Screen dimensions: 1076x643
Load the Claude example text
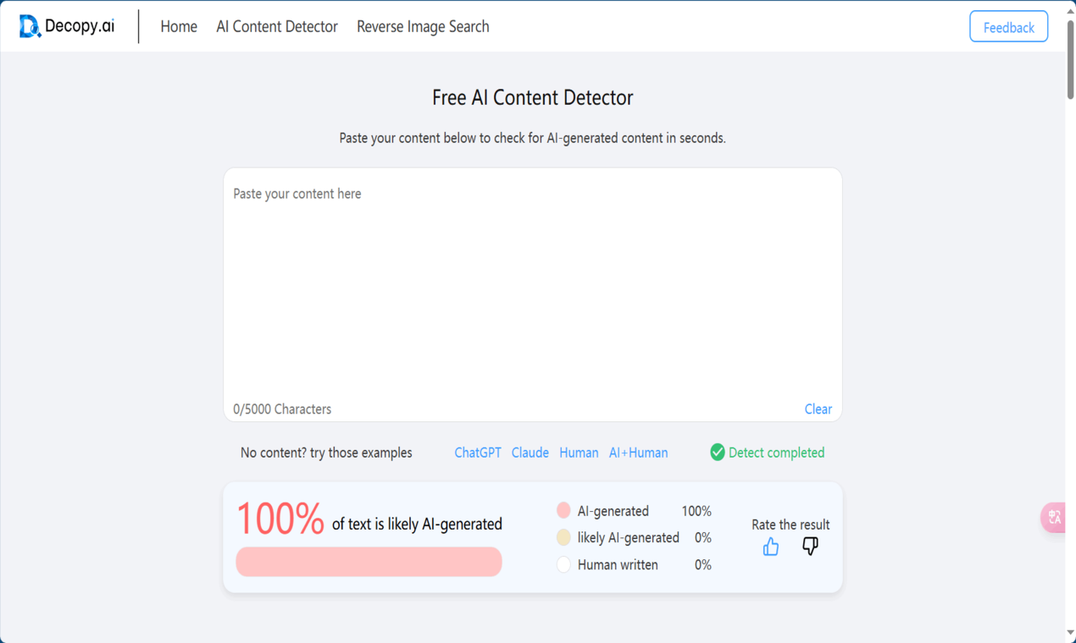(530, 453)
